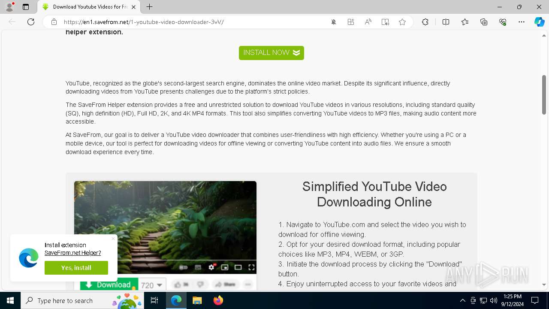
Task: Click the Simplified YouTube Video Downloading Online heading
Action: click(x=374, y=194)
